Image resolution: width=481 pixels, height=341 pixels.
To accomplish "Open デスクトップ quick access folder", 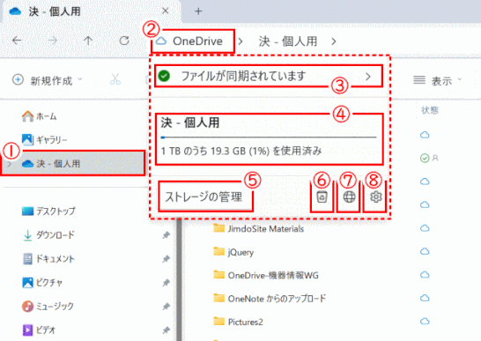I will point(48,211).
